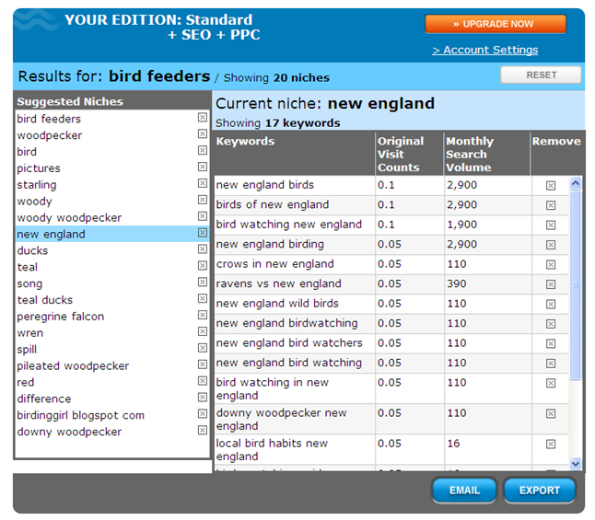Select the difference niche
Viewport: 595px width, 520px height.
[43, 399]
